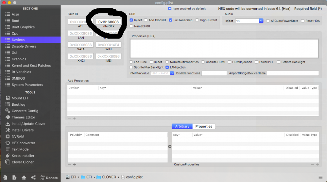Open the Kexts Installer
This screenshot has height=182, width=327.
(23, 156)
